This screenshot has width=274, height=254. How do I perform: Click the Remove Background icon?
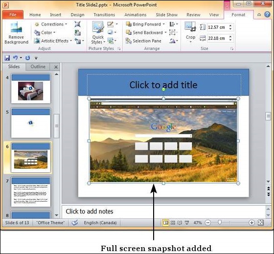pos(16,27)
